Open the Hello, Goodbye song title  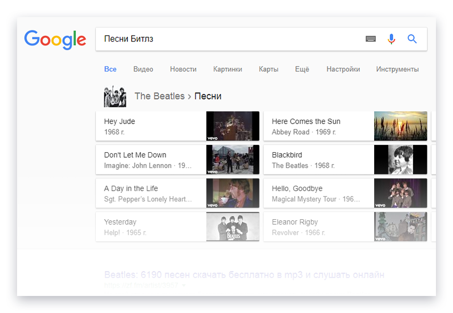click(297, 188)
